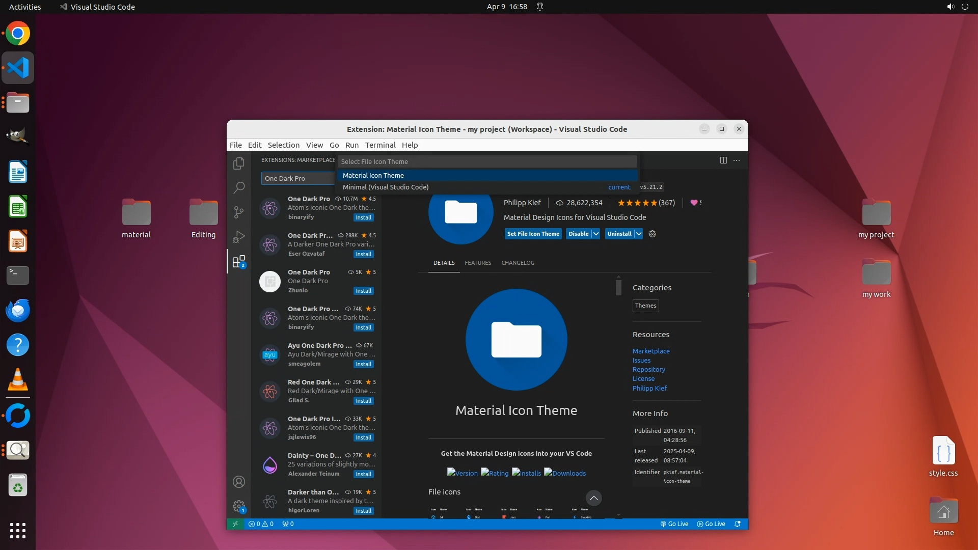978x550 pixels.
Task: Open Run and Debug view icon
Action: (239, 237)
